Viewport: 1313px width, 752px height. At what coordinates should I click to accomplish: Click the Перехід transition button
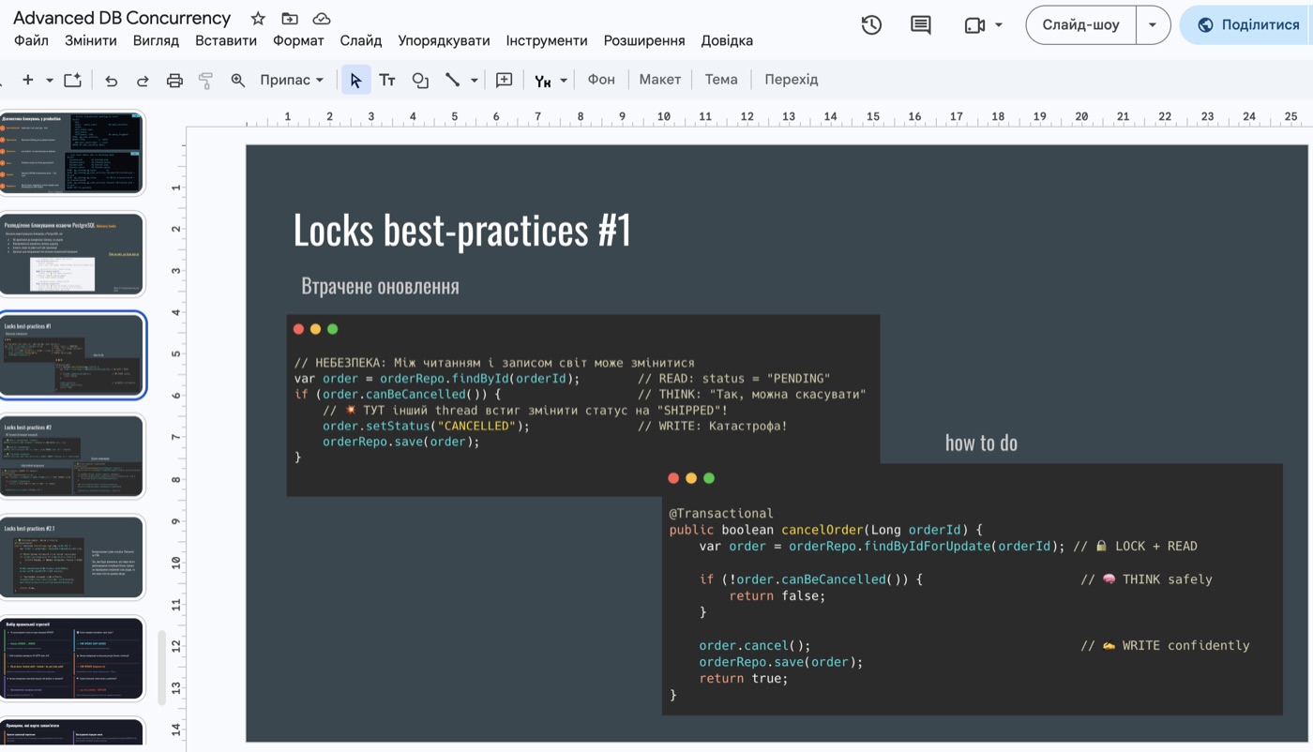point(792,80)
